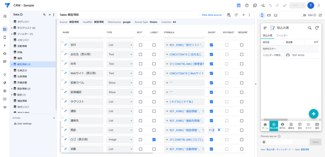The height and width of the screenshot is (157, 325).
Task: Regenerate table schema refresh icon
Action: pyautogui.click(x=236, y=15)
